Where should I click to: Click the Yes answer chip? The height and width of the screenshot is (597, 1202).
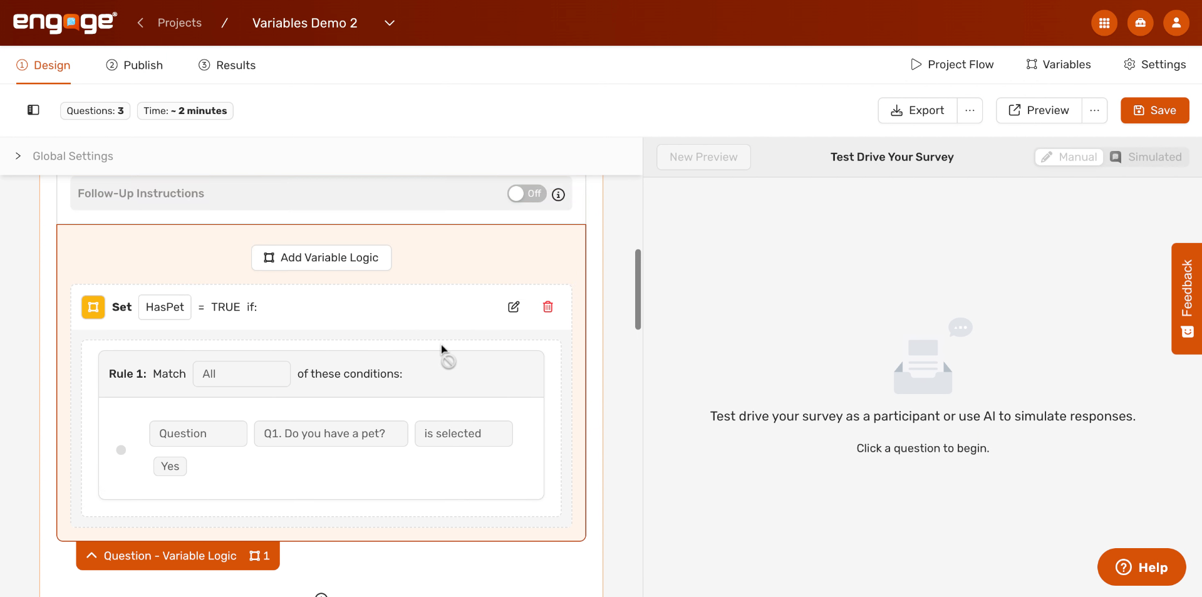click(x=170, y=466)
